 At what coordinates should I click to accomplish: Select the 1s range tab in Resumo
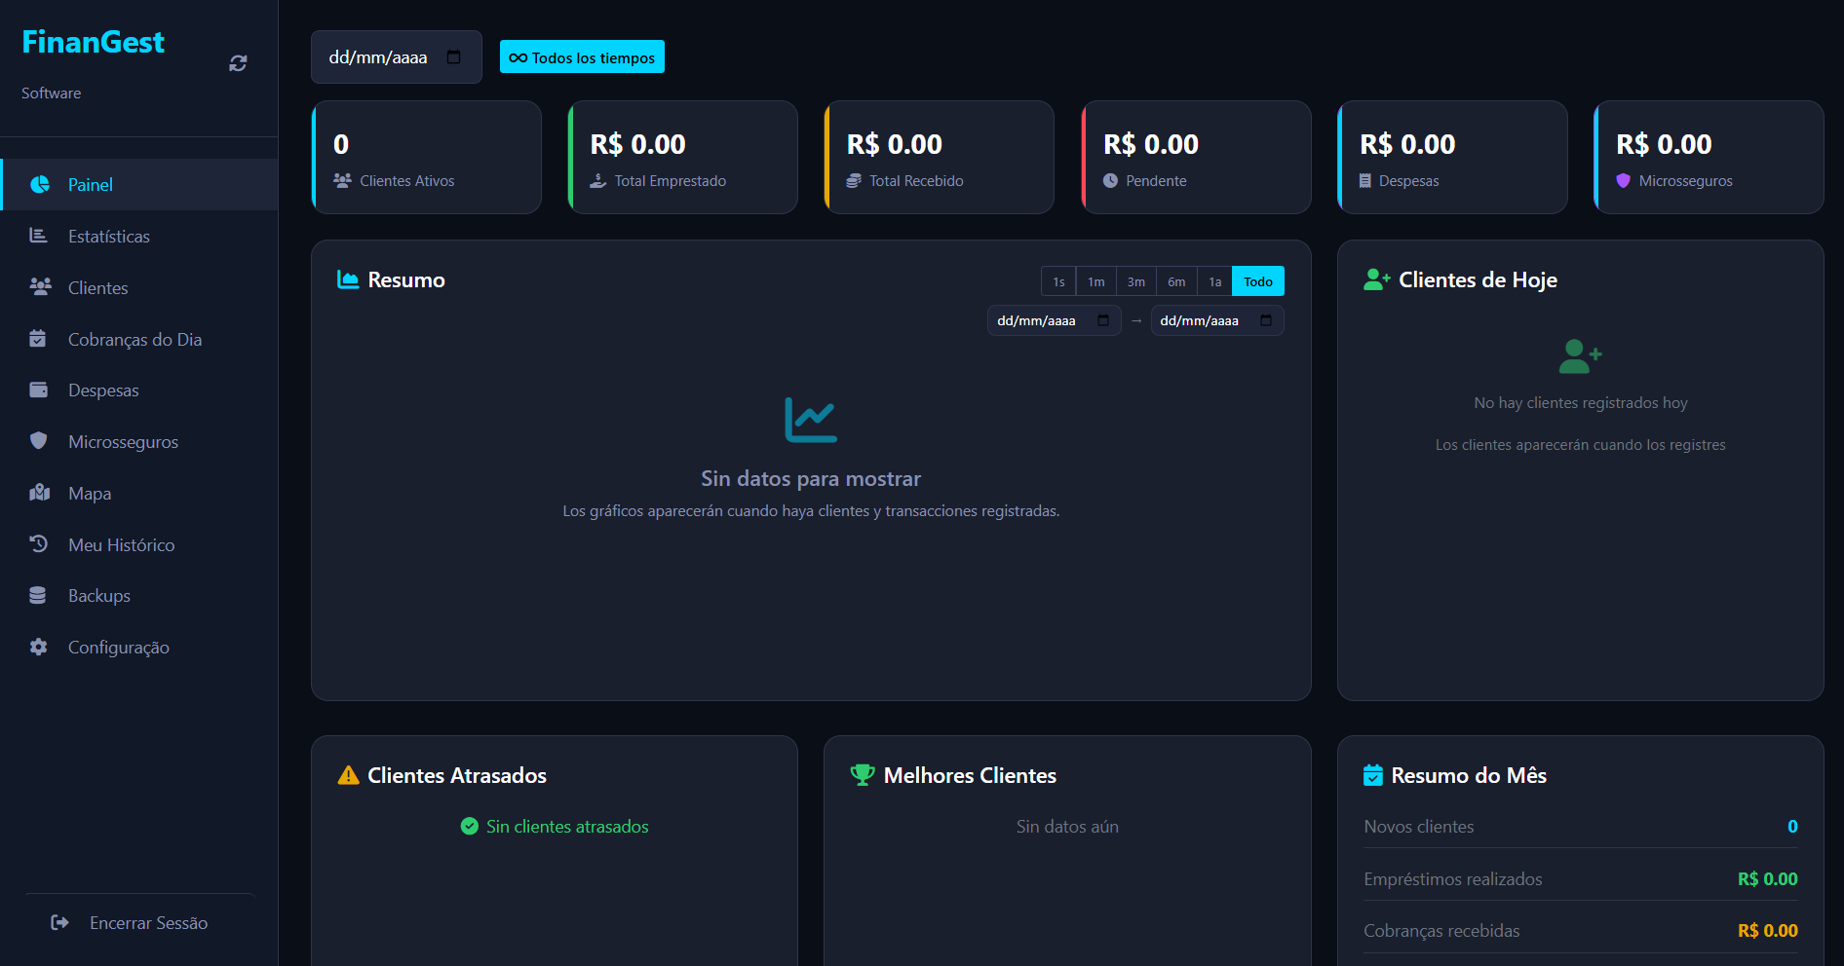[x=1058, y=281]
